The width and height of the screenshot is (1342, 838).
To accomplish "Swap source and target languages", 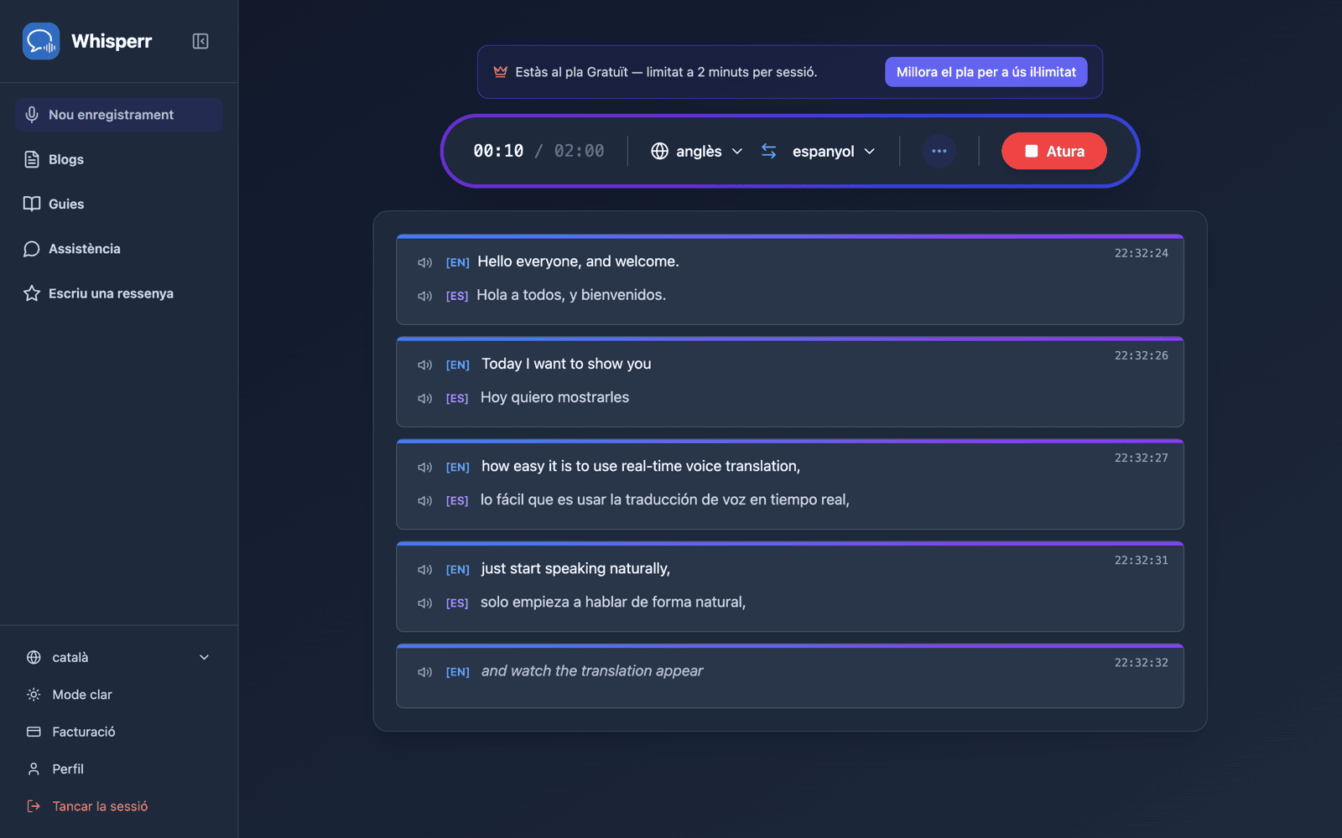I will [769, 151].
